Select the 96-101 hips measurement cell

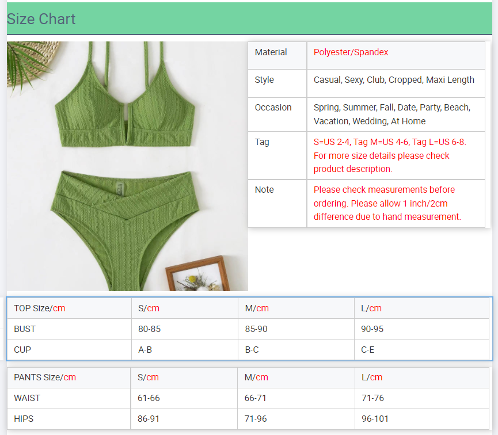pyautogui.click(x=375, y=419)
